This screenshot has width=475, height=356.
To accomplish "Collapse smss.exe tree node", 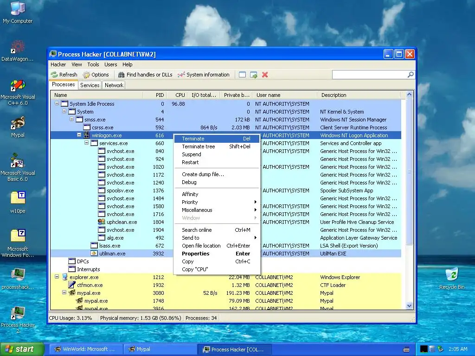I will (x=71, y=119).
